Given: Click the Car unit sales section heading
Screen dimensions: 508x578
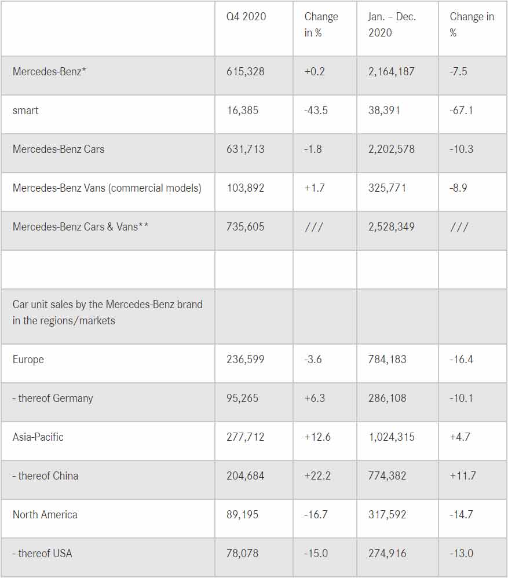Looking at the screenshot, I should [x=107, y=312].
